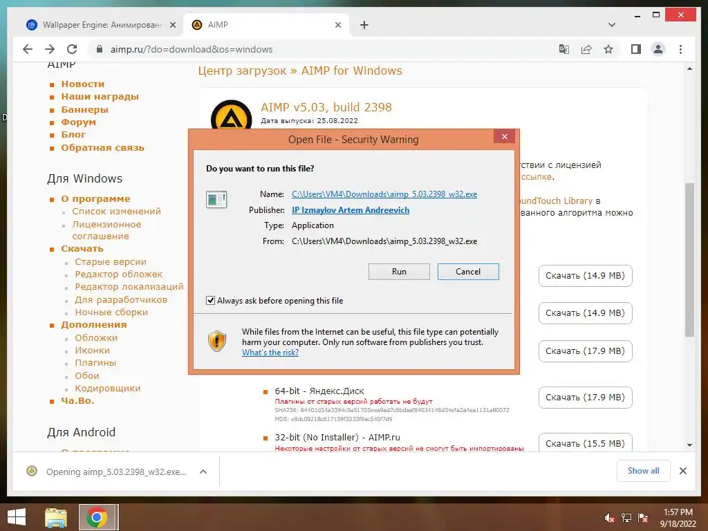
Task: Open the Блог sidebar link
Action: (73, 135)
